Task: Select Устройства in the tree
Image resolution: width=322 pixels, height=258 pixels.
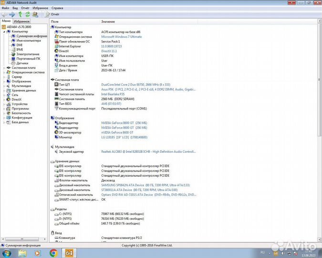Action: point(20,104)
